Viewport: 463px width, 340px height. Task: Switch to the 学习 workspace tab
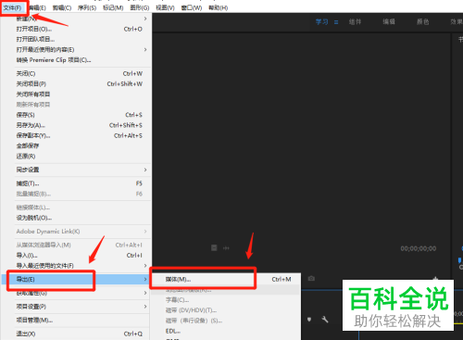pos(321,22)
